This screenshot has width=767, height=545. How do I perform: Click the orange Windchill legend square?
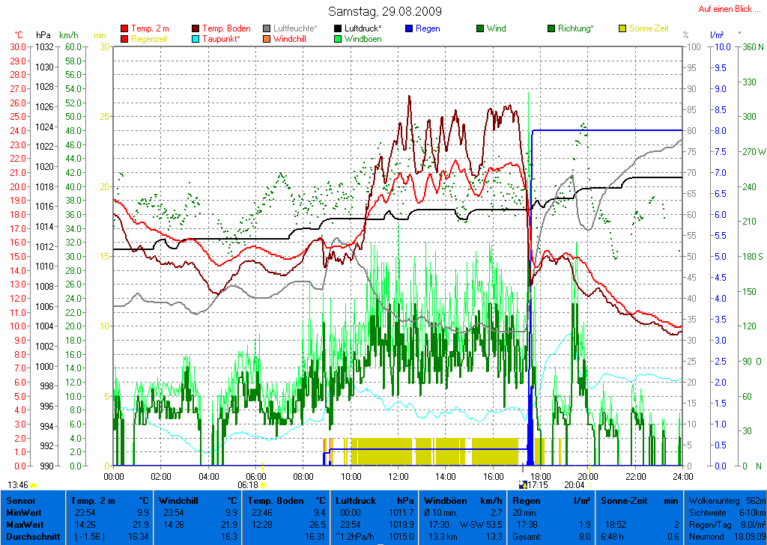click(x=267, y=38)
